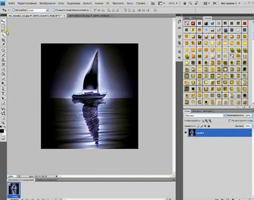Viewport: 254px width, 200px height.
Task: Select the Gradient tool
Action: tap(3, 74)
